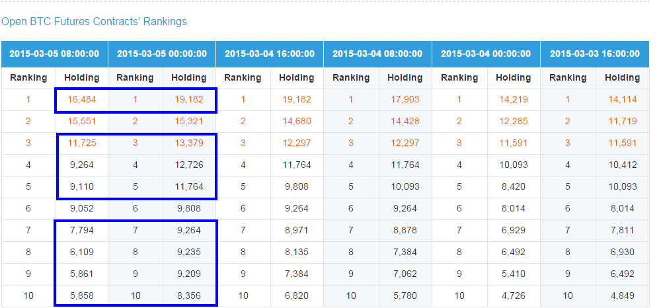Click 'Holding' subheader under 2015-03-04 08:00:00

tap(405, 78)
